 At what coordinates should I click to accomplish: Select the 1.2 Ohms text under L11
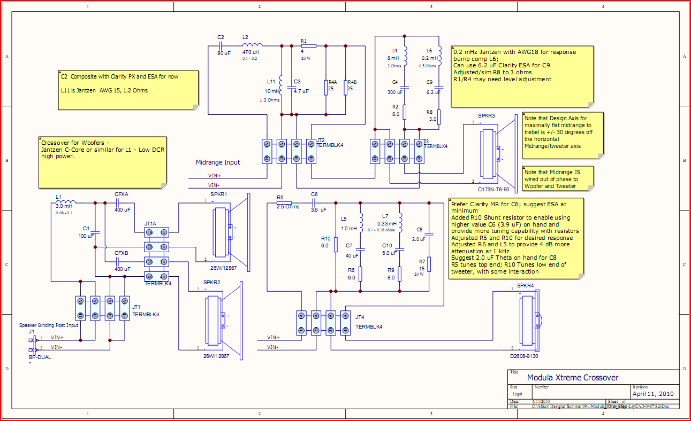tap(270, 100)
